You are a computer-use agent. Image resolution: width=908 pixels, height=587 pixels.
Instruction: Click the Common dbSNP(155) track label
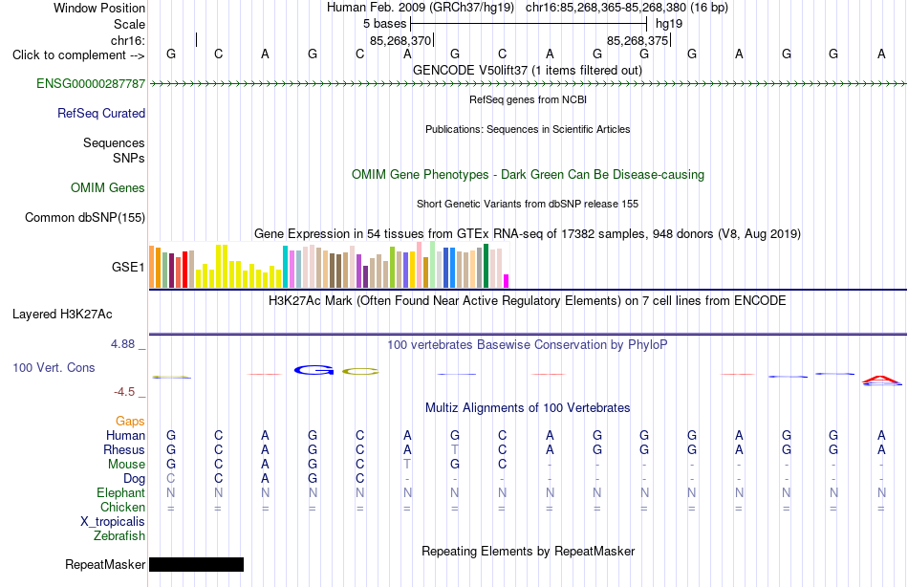pos(84,217)
